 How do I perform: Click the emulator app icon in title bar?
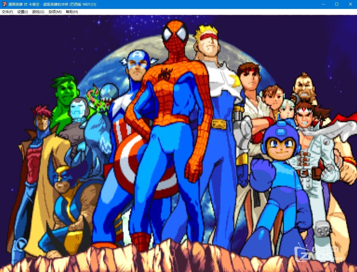click(x=4, y=4)
